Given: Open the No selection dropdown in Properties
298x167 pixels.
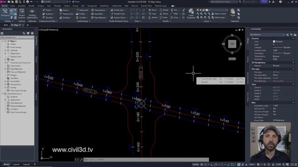Looking at the screenshot, I should pyautogui.click(x=267, y=35).
